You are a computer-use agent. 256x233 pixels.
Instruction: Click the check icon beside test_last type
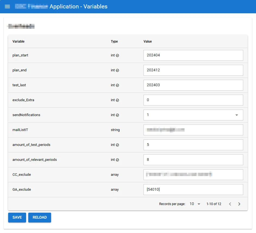pyautogui.click(x=117, y=85)
